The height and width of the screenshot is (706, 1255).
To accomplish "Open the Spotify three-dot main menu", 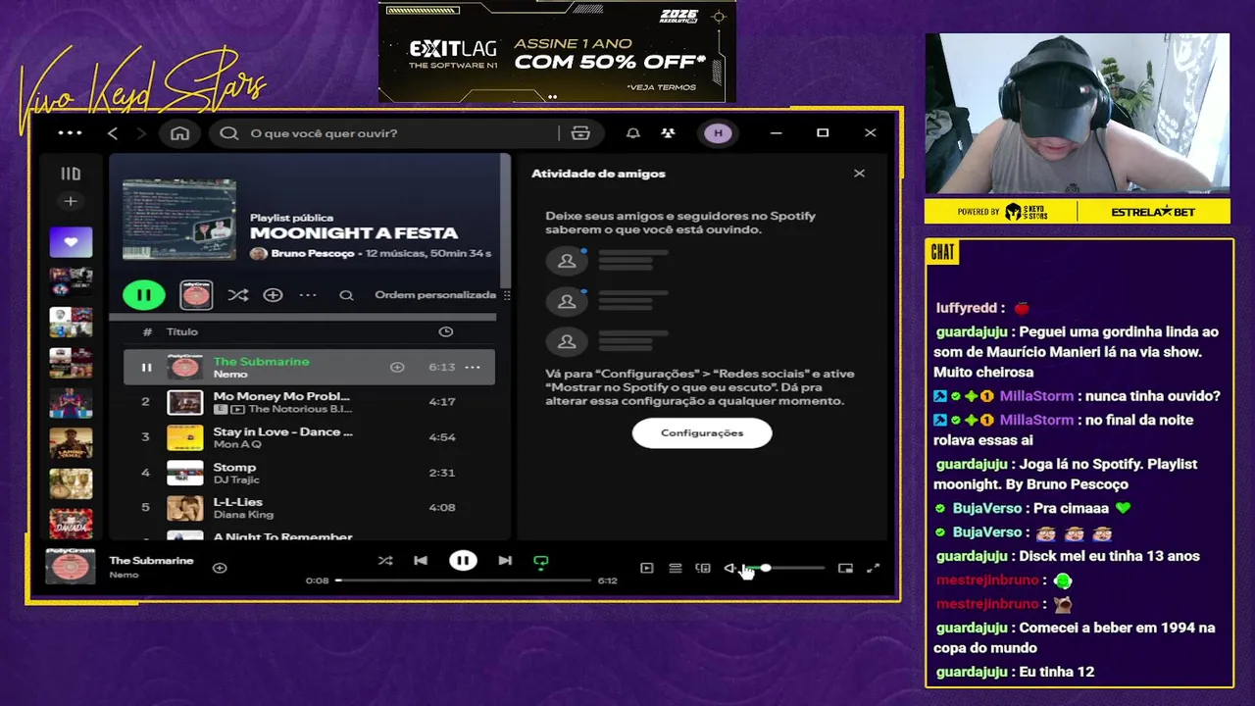I will 70,132.
